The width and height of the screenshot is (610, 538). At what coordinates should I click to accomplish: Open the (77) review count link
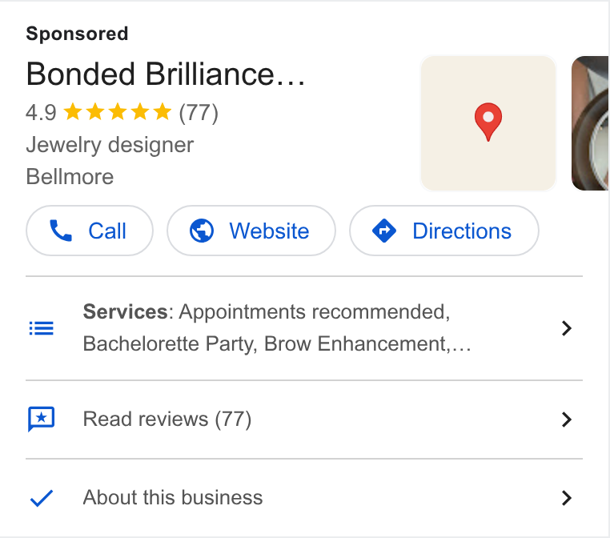tap(199, 113)
